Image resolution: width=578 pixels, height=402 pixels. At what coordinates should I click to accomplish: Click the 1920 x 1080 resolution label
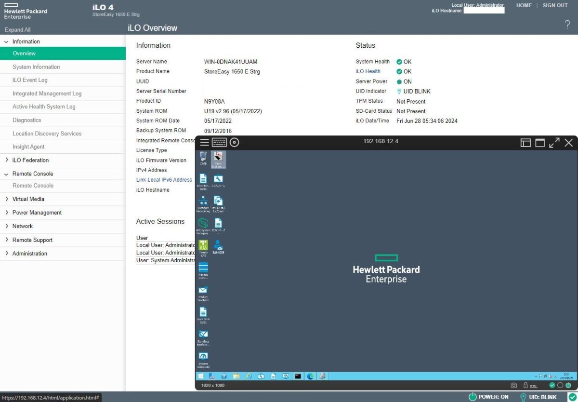pyautogui.click(x=213, y=386)
